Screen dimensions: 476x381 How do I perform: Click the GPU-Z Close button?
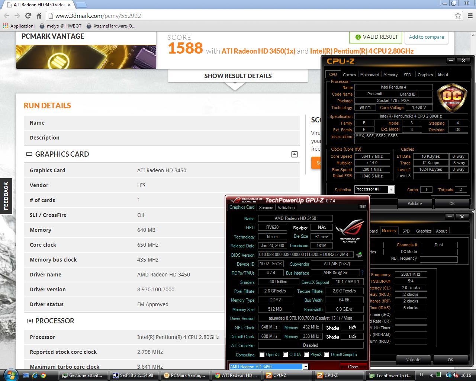353,367
